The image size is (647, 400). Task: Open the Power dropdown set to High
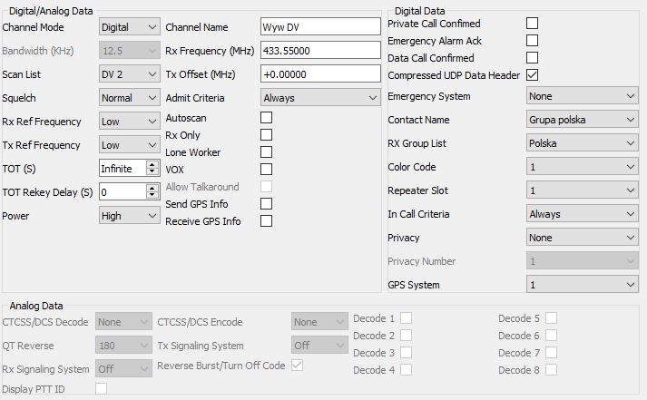(129, 216)
